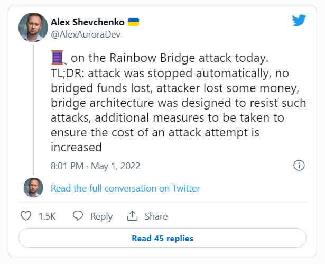325x264 pixels.
Task: Expand the Read 45 replies button
Action: click(162, 238)
